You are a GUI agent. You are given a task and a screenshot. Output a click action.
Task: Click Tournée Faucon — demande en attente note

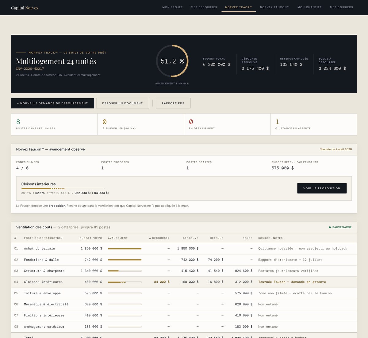click(x=292, y=282)
